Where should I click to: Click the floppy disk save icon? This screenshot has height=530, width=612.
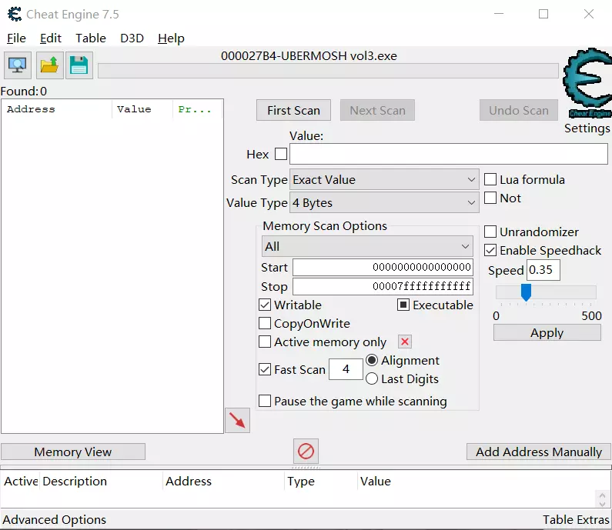79,65
